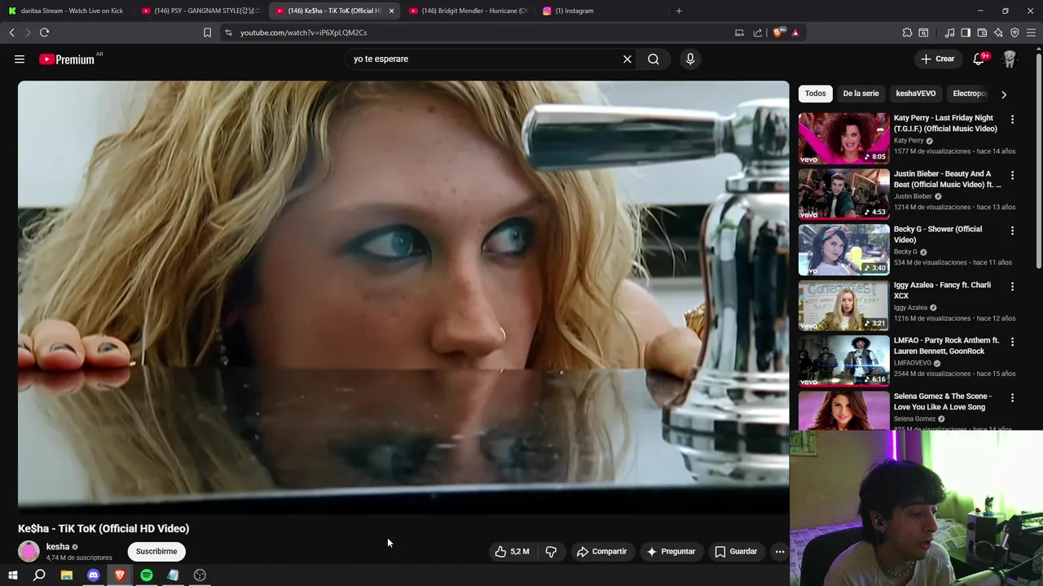1043x586 pixels.
Task: Open Iggy Azalea Fancy video title
Action: pyautogui.click(x=942, y=291)
